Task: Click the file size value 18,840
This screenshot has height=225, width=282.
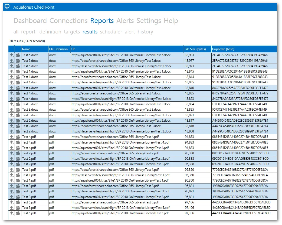Action: point(189,88)
